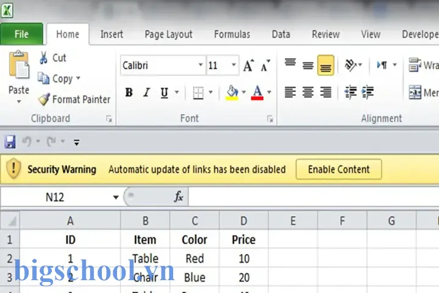Image resolution: width=439 pixels, height=293 pixels.
Task: Select the Price header cell
Action: pos(243,239)
